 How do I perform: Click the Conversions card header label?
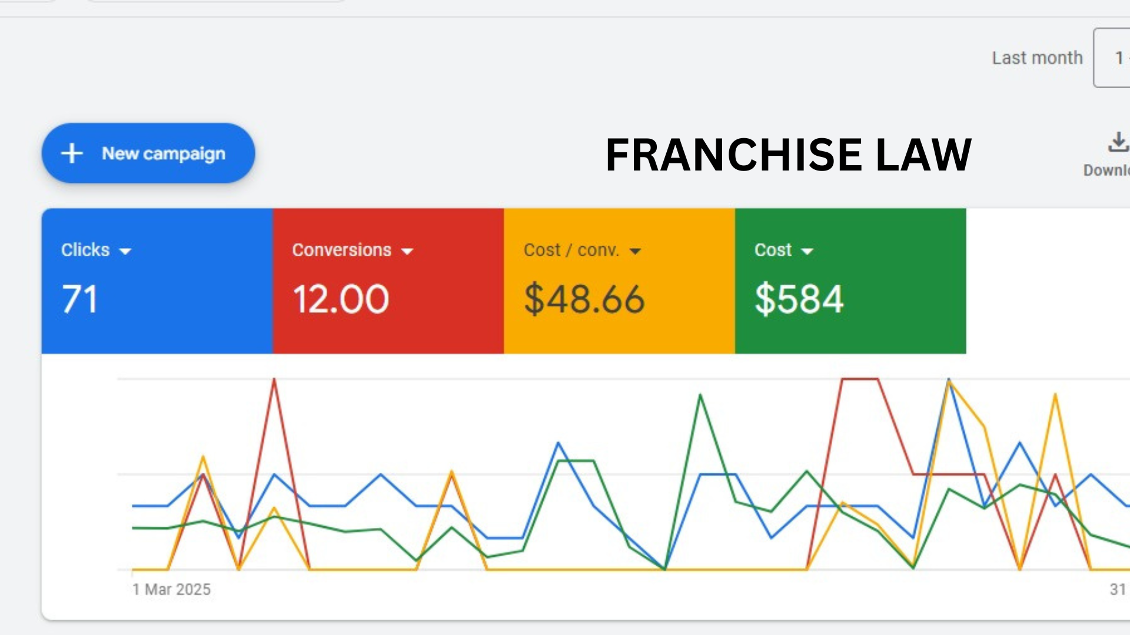coord(341,250)
